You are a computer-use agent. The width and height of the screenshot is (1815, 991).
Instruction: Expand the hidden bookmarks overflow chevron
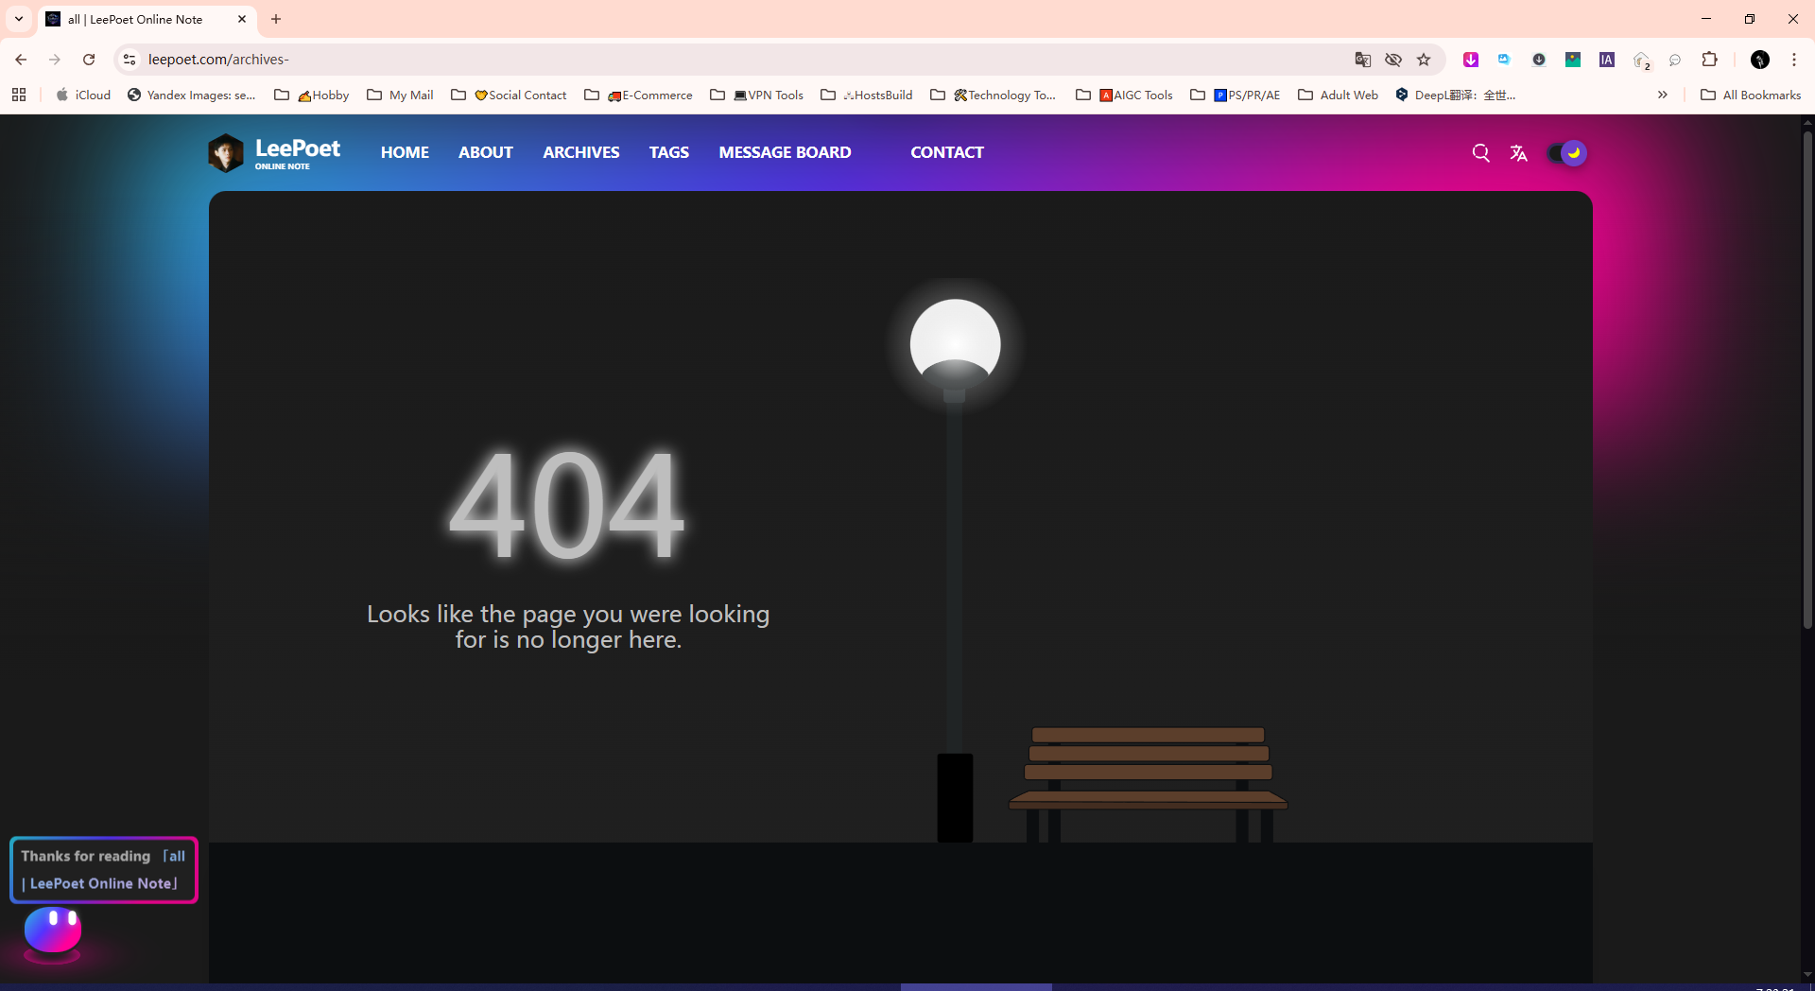[1662, 95]
